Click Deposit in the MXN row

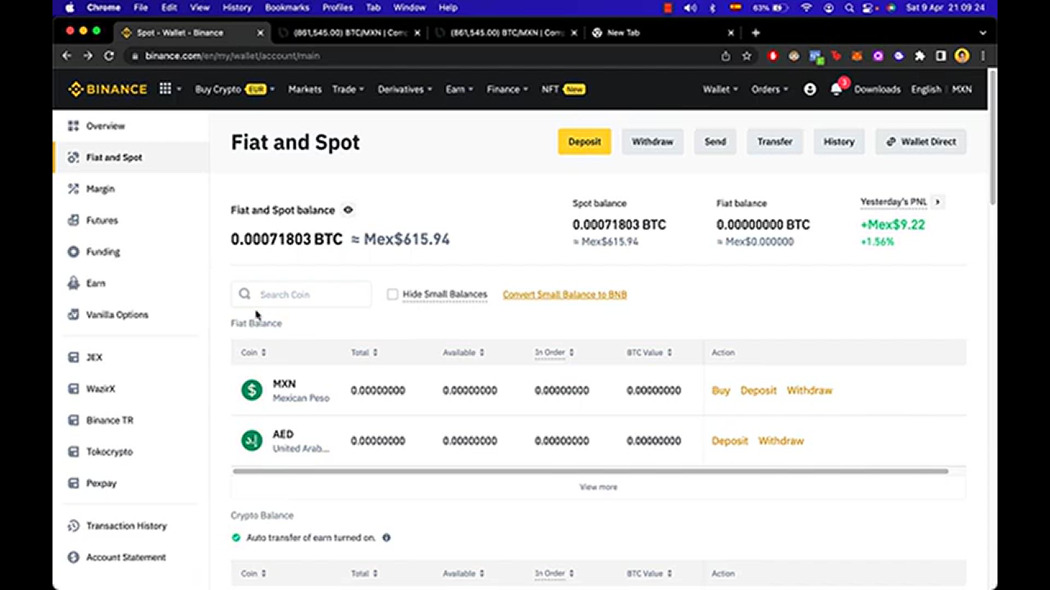[759, 391]
